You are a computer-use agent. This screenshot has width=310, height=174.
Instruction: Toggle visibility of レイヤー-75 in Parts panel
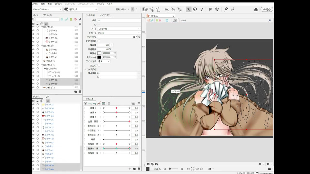coord(33,30)
